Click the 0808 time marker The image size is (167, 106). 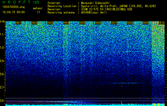pos(130,23)
